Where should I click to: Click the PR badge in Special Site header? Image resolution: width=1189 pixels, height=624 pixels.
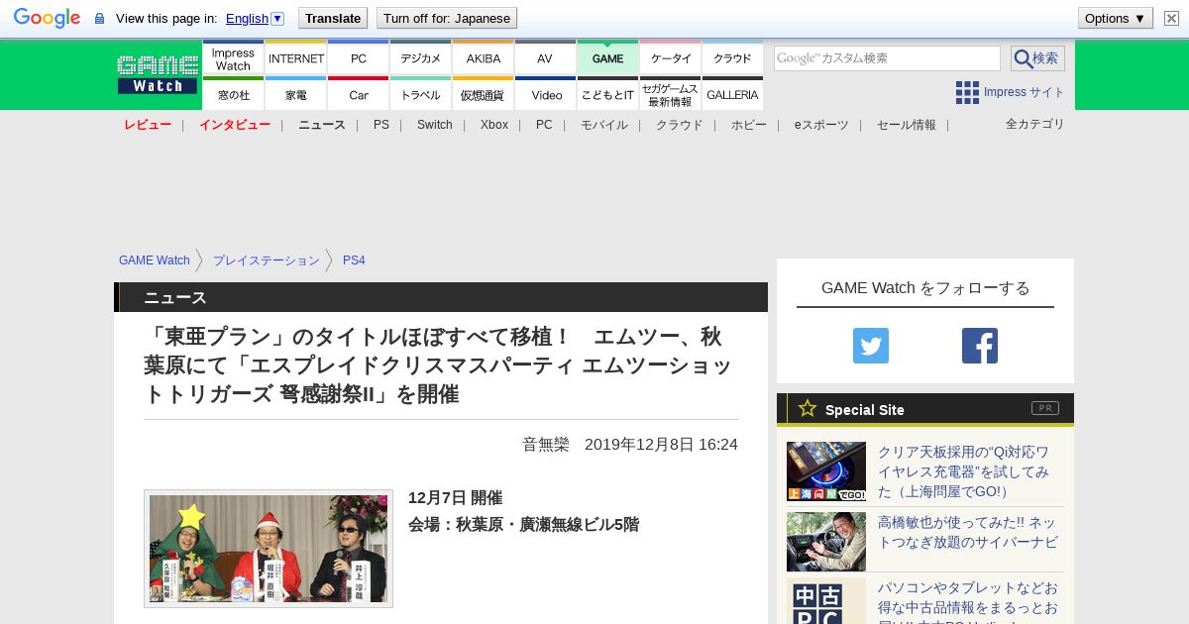(x=1045, y=408)
